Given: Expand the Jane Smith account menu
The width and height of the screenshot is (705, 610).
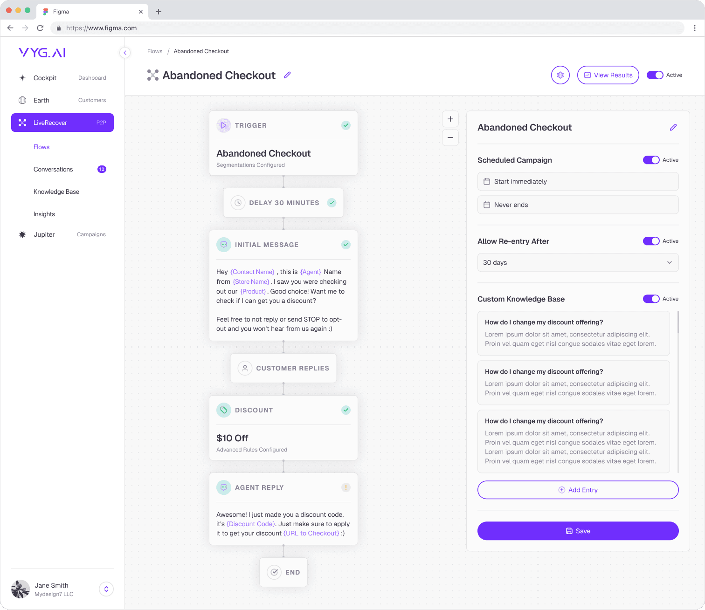Looking at the screenshot, I should click(x=106, y=589).
